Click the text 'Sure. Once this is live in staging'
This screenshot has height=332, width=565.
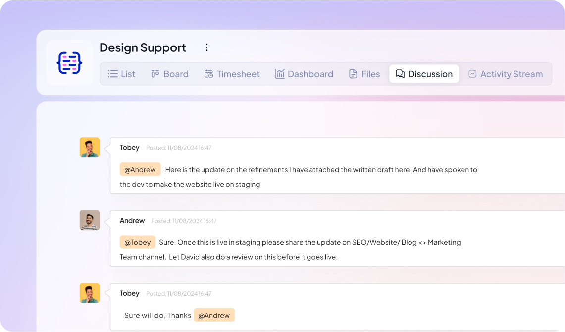tap(209, 242)
